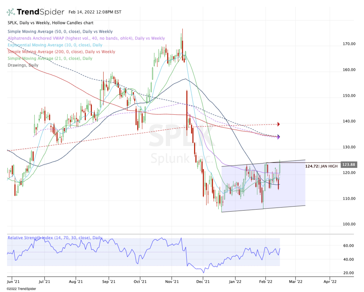Viewport: 364px width, 292px height.
Task: Click the Jun '21 date axis label
Action: pos(13,281)
